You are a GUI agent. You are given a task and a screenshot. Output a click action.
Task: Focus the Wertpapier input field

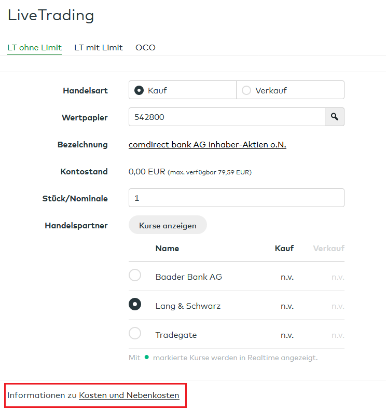(x=227, y=117)
